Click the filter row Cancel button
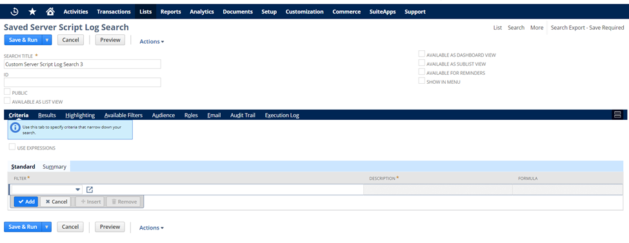 coord(55,202)
